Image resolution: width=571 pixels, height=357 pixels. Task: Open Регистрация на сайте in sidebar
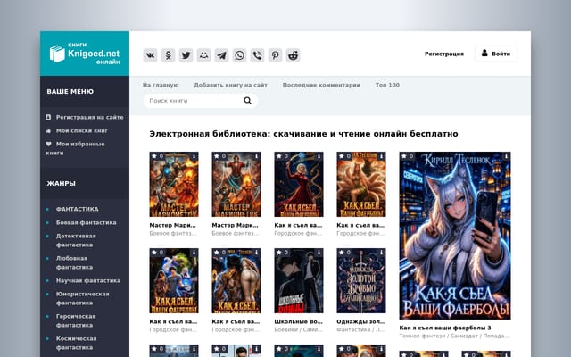pyautogui.click(x=89, y=117)
